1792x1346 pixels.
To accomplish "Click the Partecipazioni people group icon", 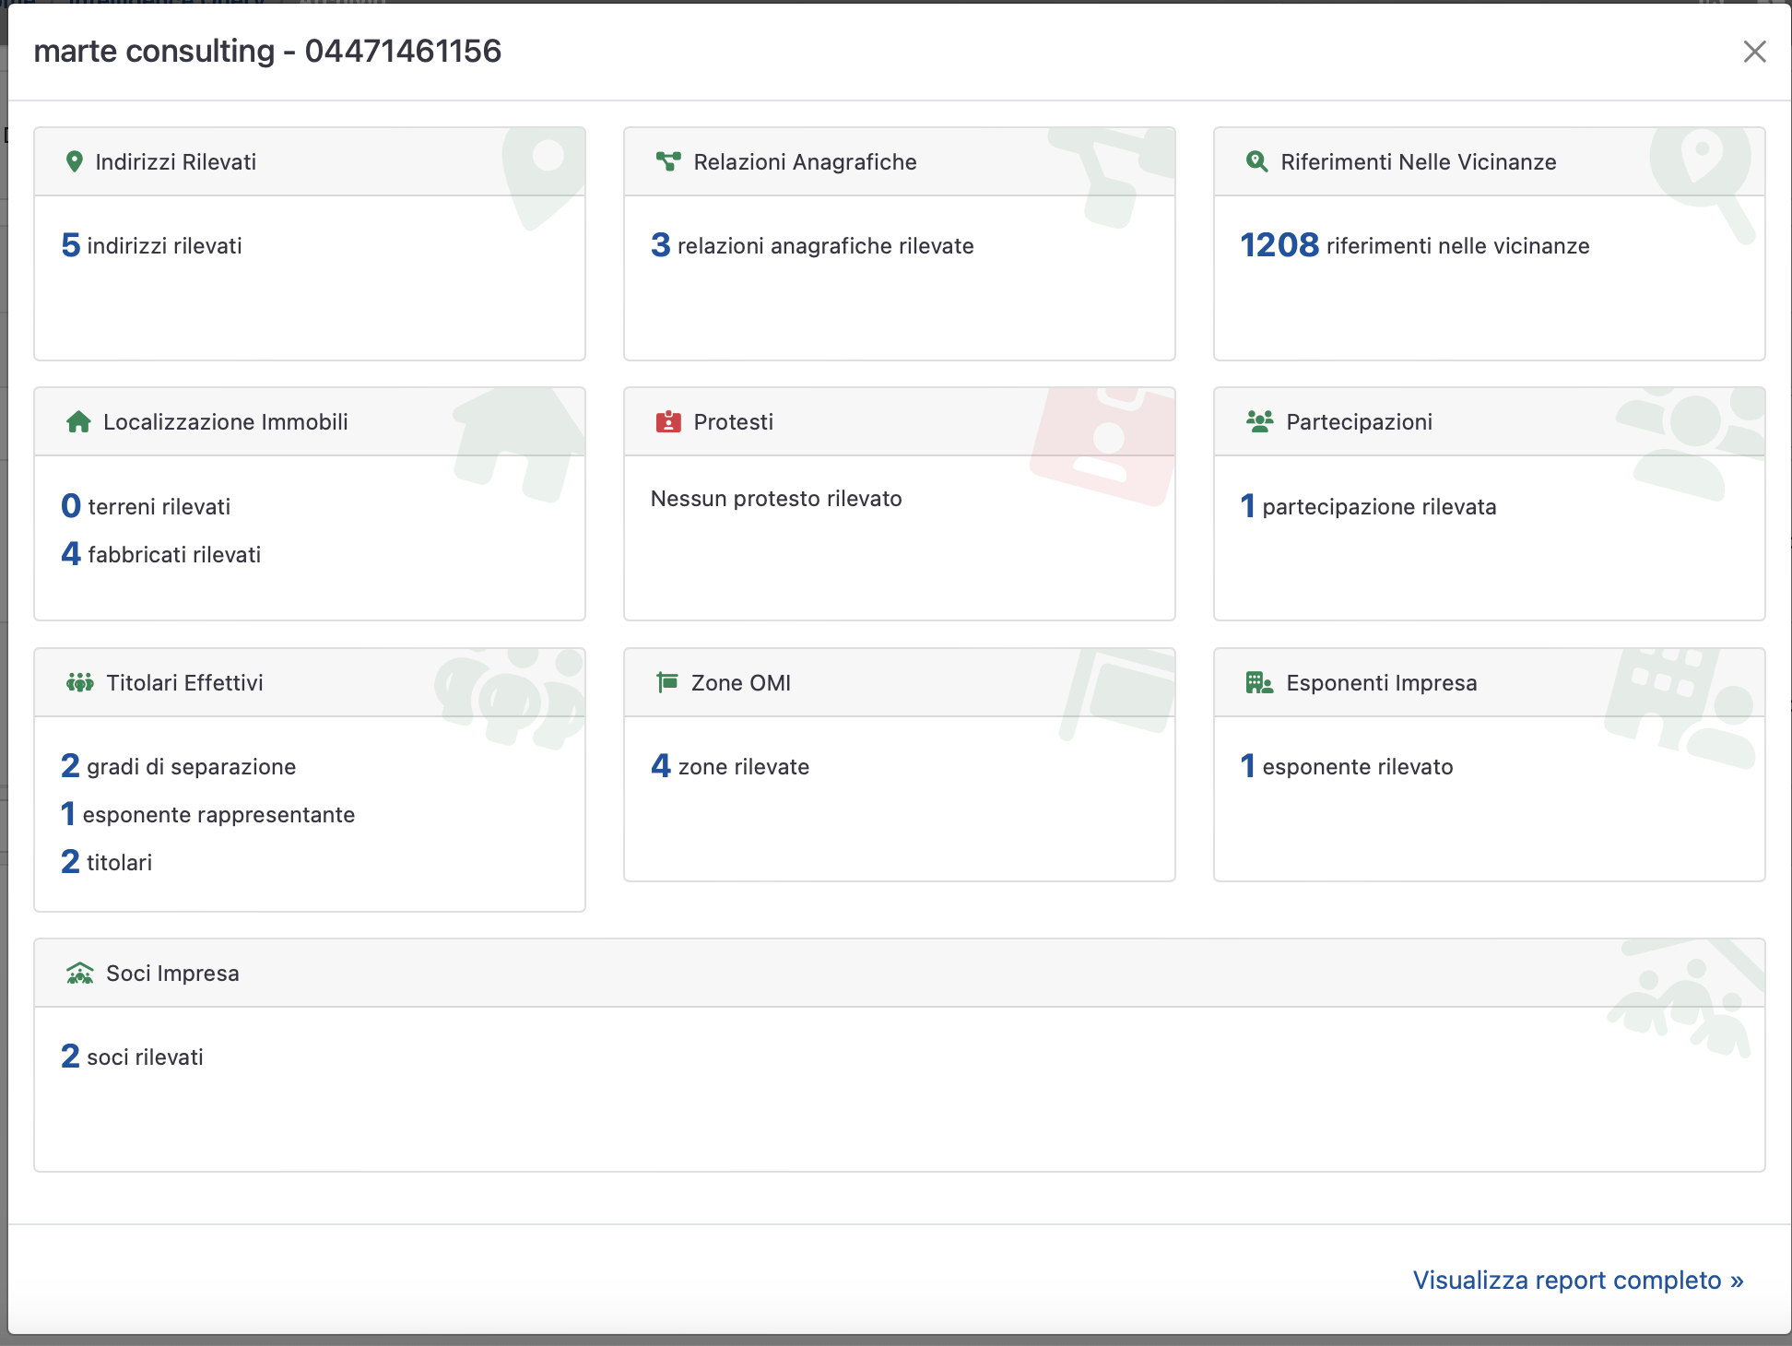I will tap(1259, 422).
